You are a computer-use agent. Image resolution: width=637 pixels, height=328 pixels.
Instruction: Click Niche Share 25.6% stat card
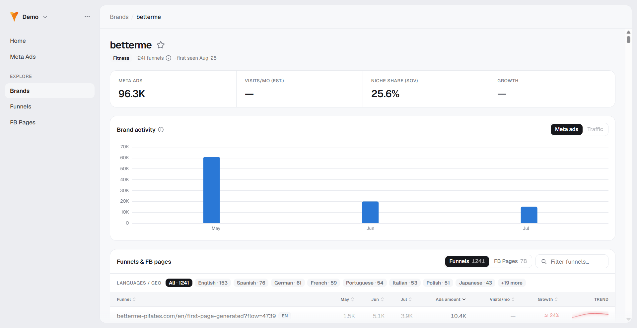tap(426, 89)
